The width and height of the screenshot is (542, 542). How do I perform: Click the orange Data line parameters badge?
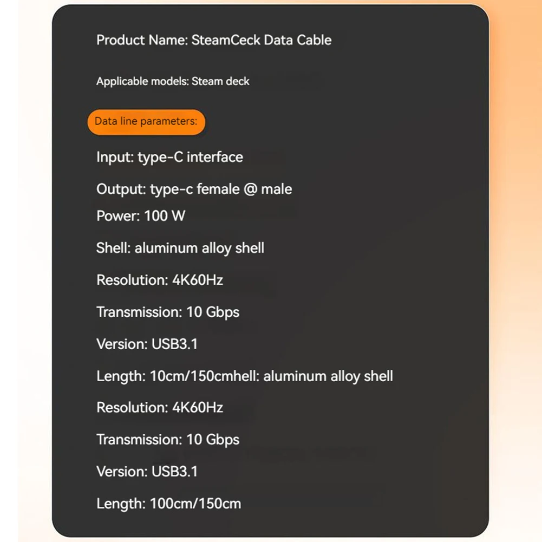coord(146,121)
